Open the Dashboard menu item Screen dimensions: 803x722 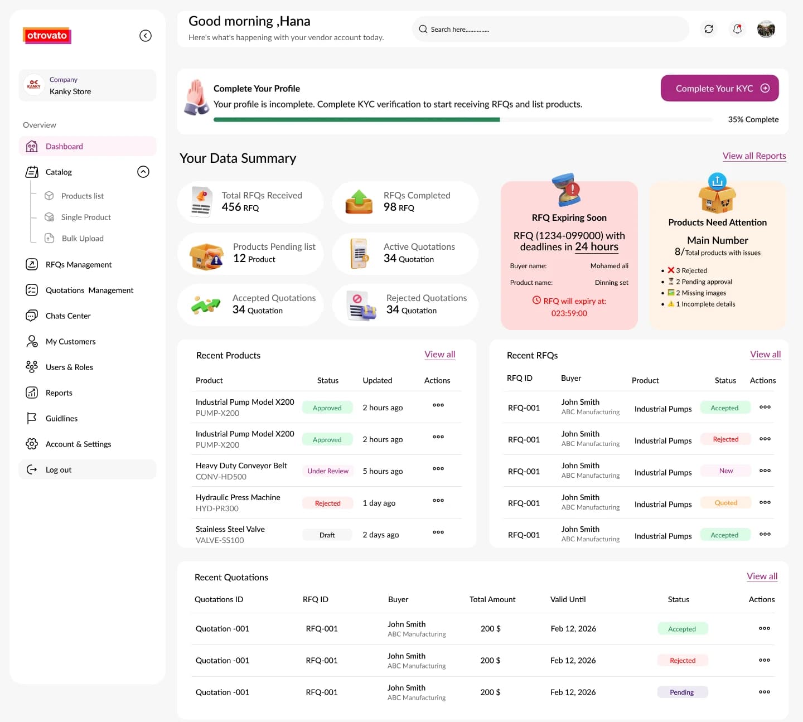pos(88,147)
